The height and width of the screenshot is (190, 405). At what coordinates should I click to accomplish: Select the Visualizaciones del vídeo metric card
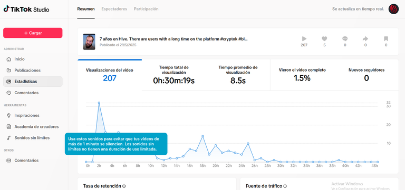(110, 75)
